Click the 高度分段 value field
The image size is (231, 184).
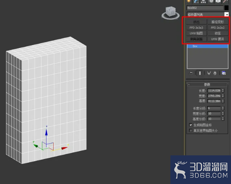pos(214,119)
